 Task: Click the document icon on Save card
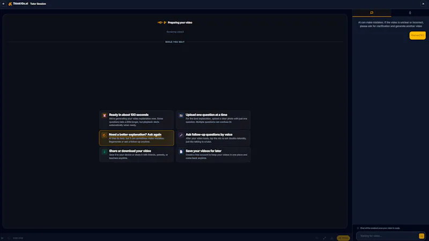(181, 152)
